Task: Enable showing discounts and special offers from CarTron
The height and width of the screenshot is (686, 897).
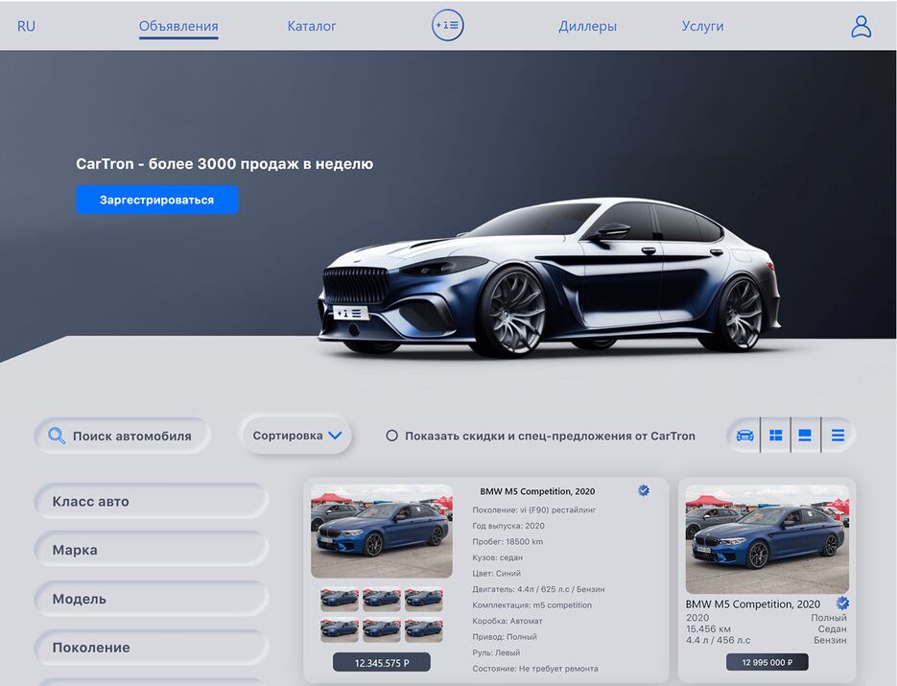Action: [391, 436]
